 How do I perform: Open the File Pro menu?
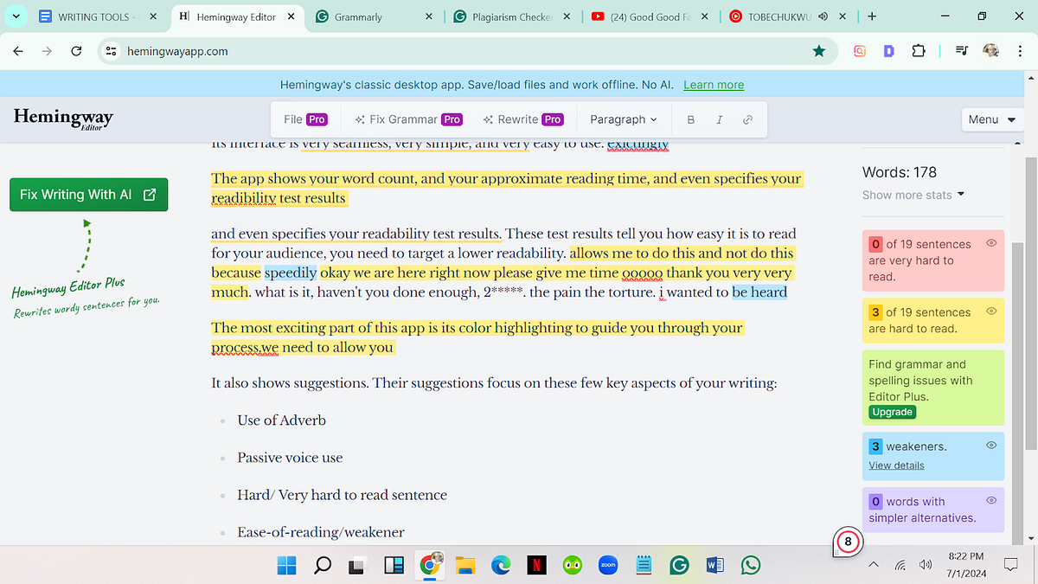[x=305, y=119]
